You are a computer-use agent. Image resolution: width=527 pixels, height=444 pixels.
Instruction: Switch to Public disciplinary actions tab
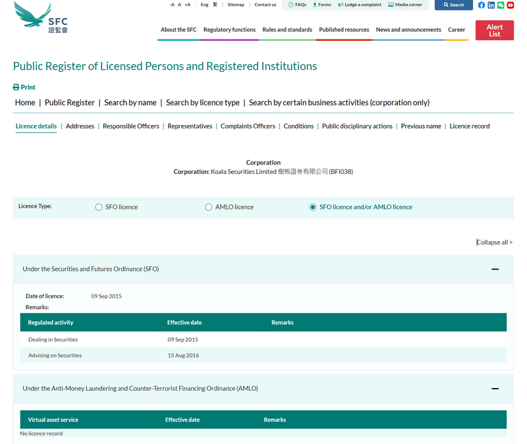coord(357,126)
